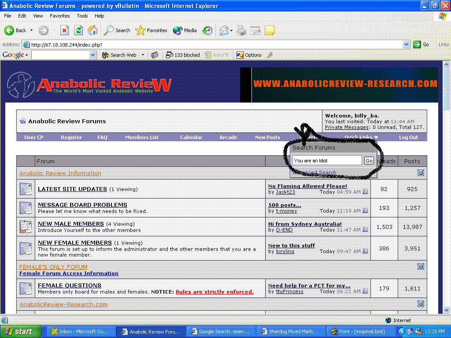This screenshot has width=451, height=338.
Task: Refresh the page with the green arrows icon
Action: point(78,30)
